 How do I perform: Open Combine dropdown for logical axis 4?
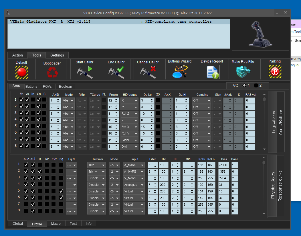point(201,120)
